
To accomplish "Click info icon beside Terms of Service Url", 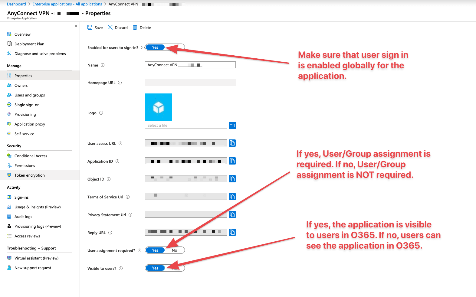I will click(x=128, y=197).
